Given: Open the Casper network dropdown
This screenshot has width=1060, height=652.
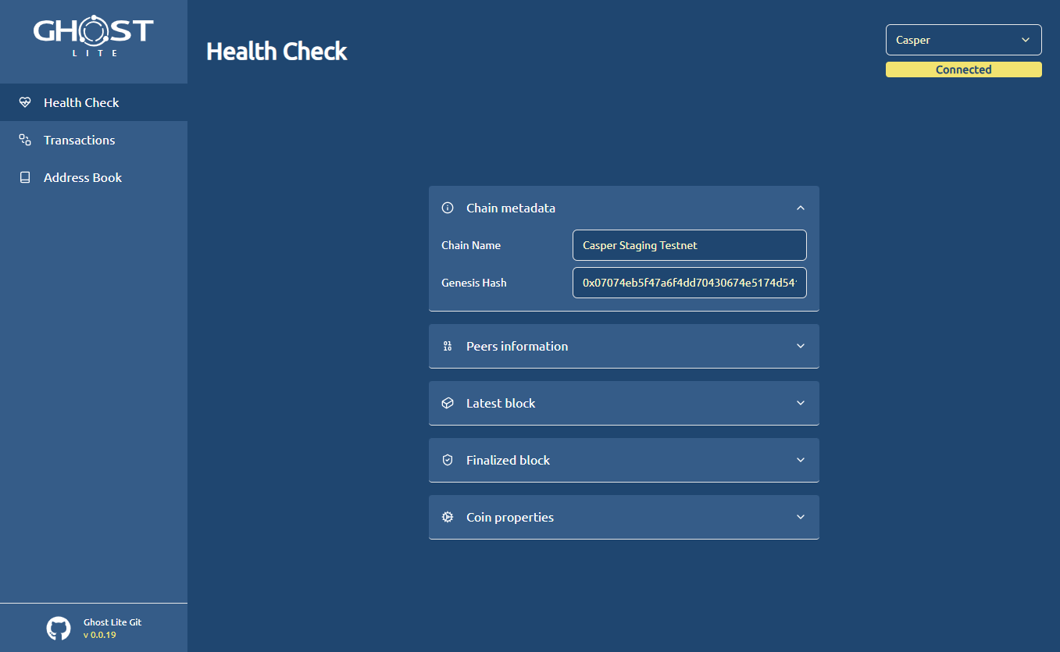Looking at the screenshot, I should pyautogui.click(x=963, y=40).
